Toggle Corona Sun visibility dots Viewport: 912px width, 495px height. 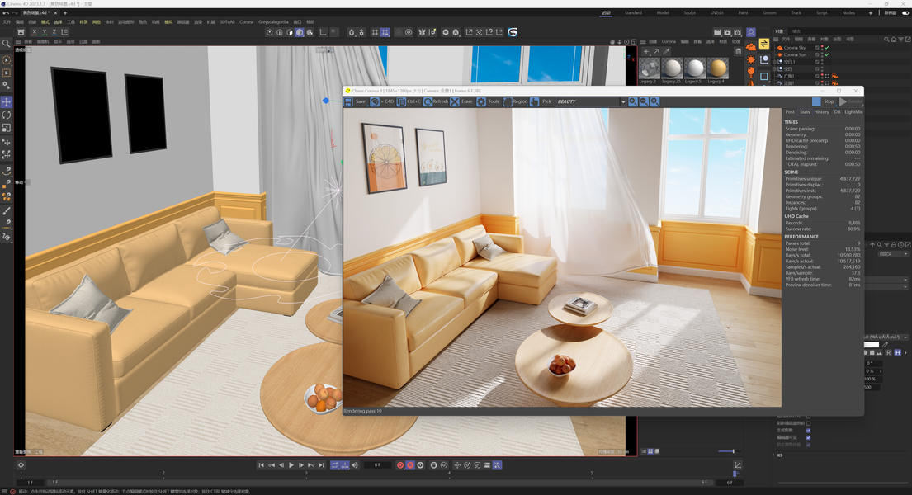[822, 54]
